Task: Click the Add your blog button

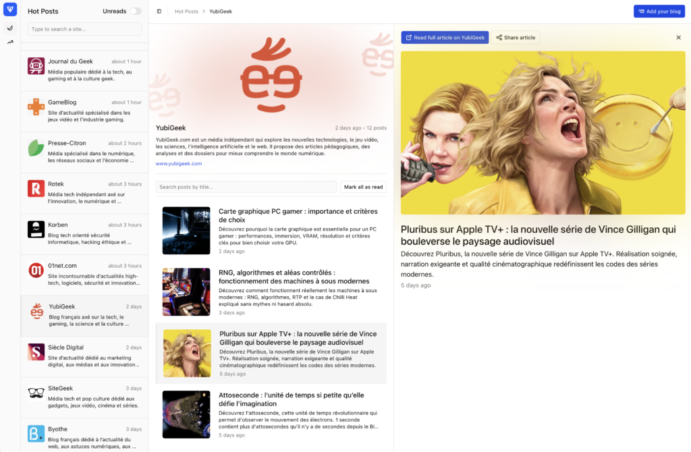Action: pos(659,11)
